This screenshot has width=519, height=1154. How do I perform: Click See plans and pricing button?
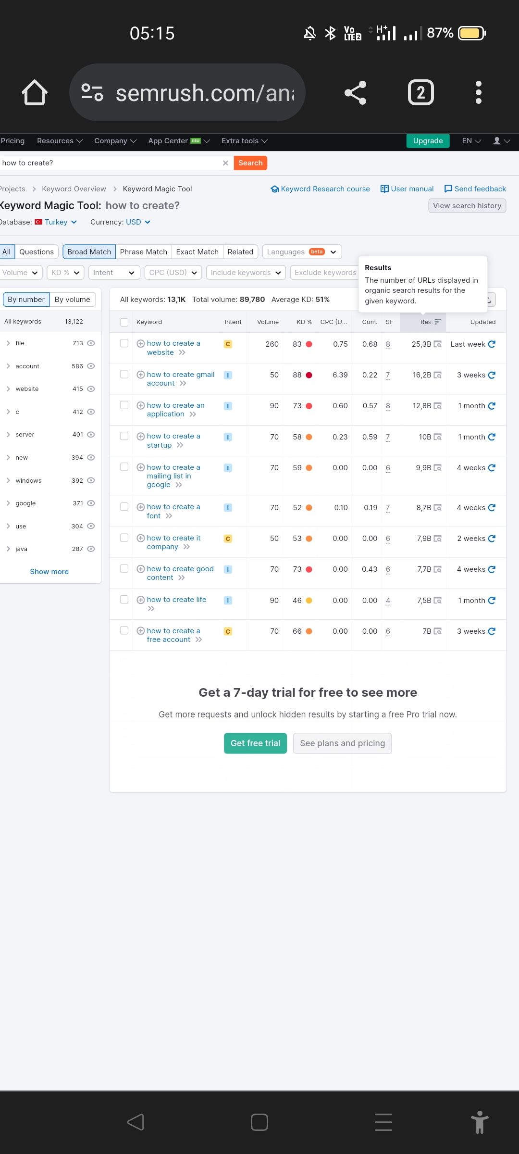(x=343, y=743)
